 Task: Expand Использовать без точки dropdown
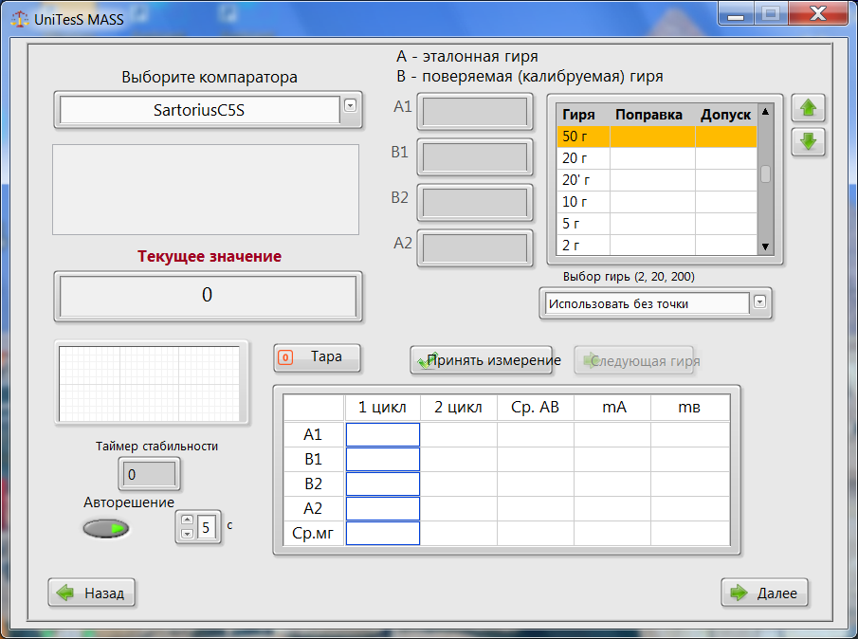[759, 302]
